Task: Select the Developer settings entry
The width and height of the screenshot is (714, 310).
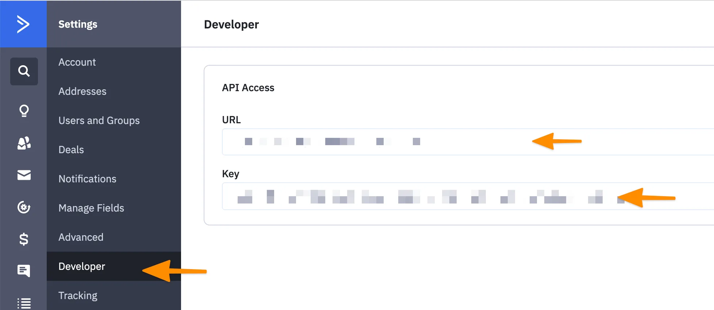Action: (81, 266)
